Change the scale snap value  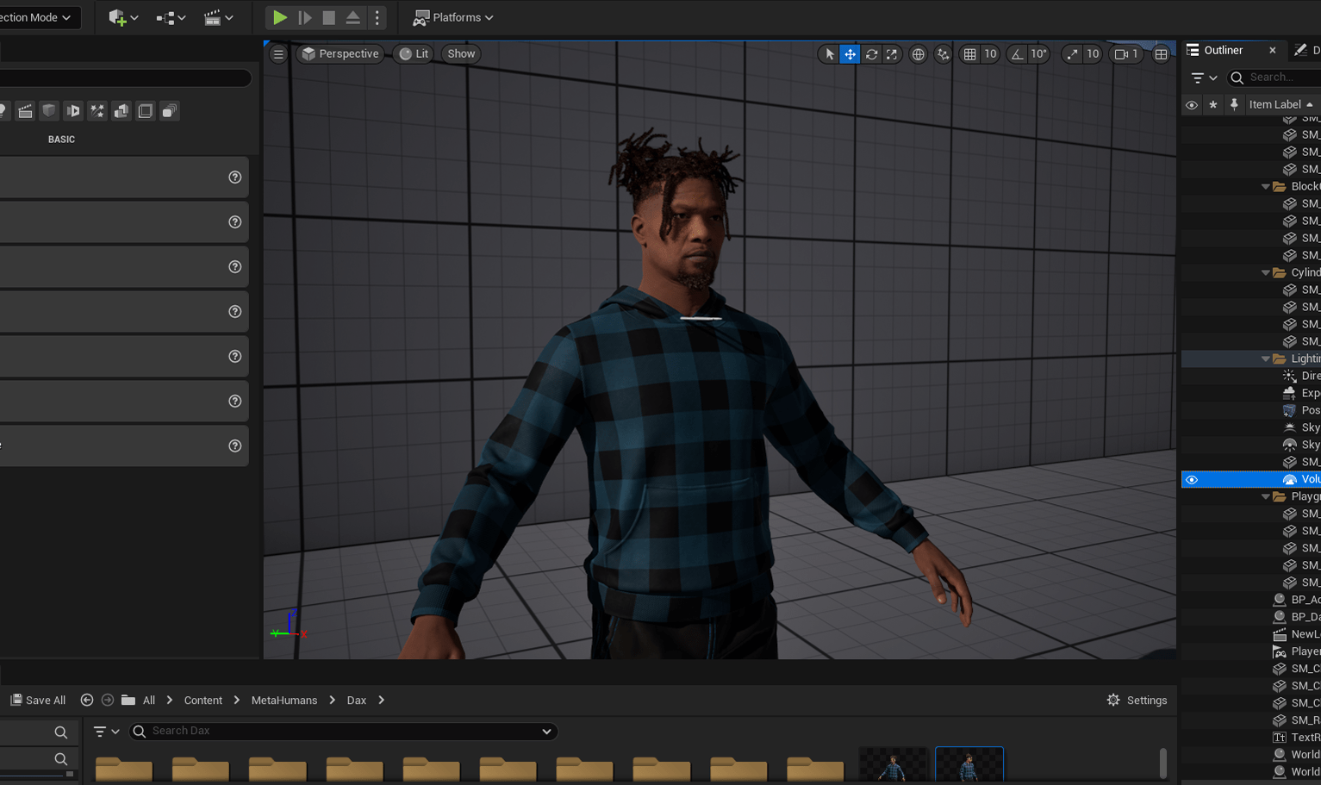1093,54
